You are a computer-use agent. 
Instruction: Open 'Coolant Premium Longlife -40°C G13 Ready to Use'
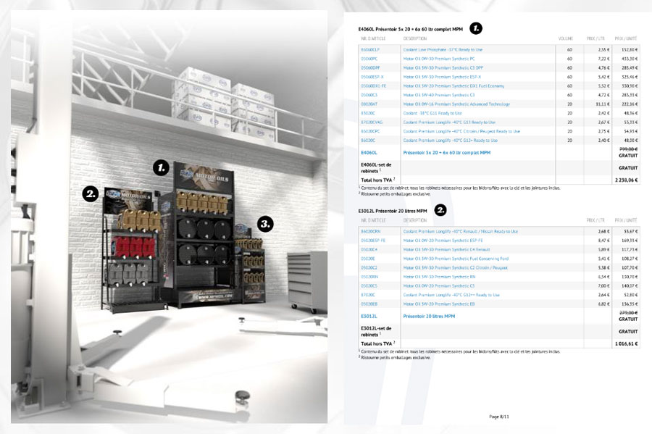[x=449, y=122]
